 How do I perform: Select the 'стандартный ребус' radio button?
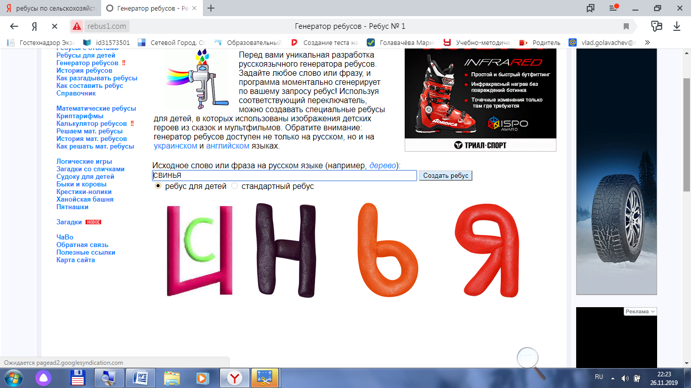tap(234, 186)
